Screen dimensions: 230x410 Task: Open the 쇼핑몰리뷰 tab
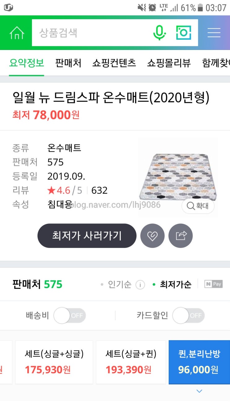169,63
